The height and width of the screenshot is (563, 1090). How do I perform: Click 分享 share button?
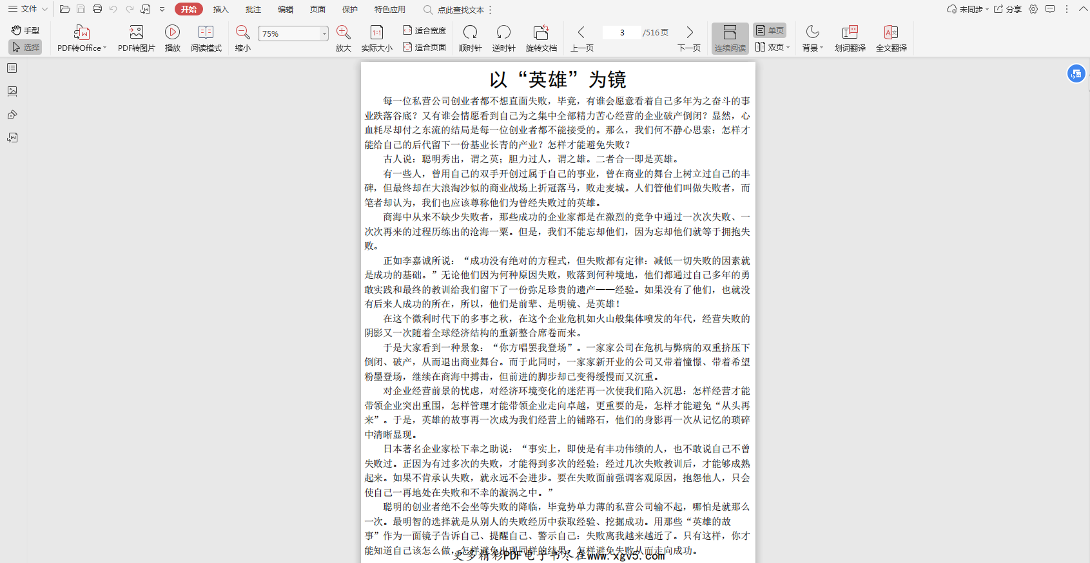tap(1007, 10)
